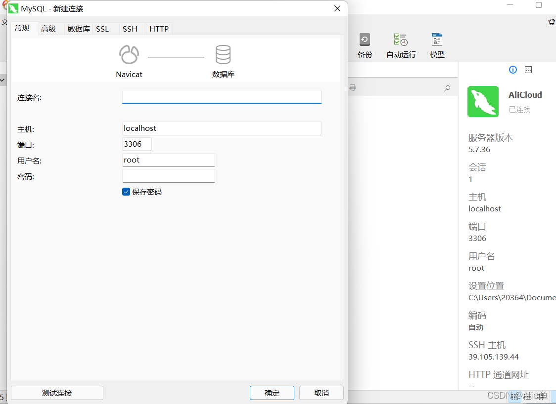The height and width of the screenshot is (404, 556).
Task: Click the Navicat logo icon in dialog
Action: [x=129, y=54]
